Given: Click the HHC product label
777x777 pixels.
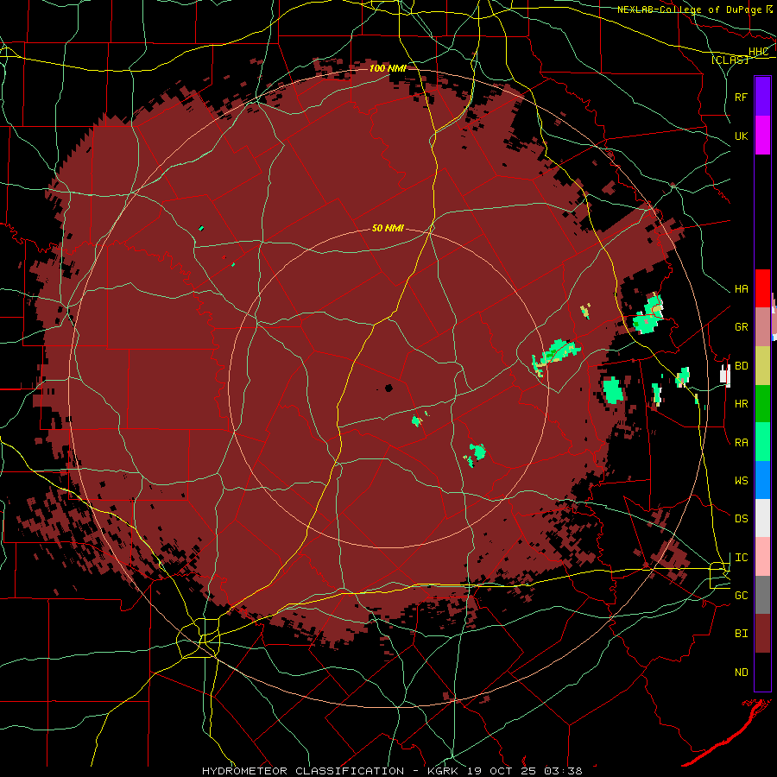Looking at the screenshot, I should (x=758, y=52).
